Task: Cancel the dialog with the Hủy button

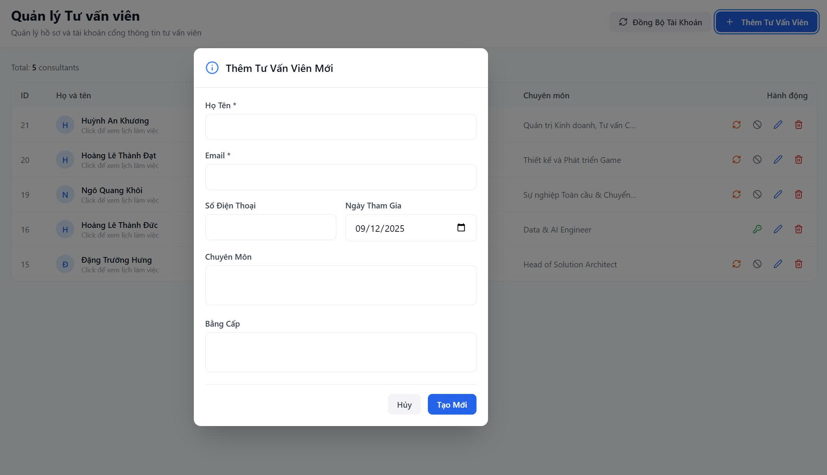Action: coord(404,405)
